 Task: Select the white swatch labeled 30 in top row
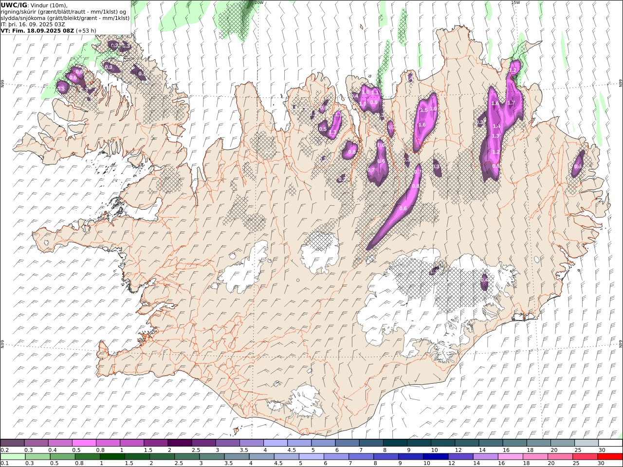click(x=610, y=443)
